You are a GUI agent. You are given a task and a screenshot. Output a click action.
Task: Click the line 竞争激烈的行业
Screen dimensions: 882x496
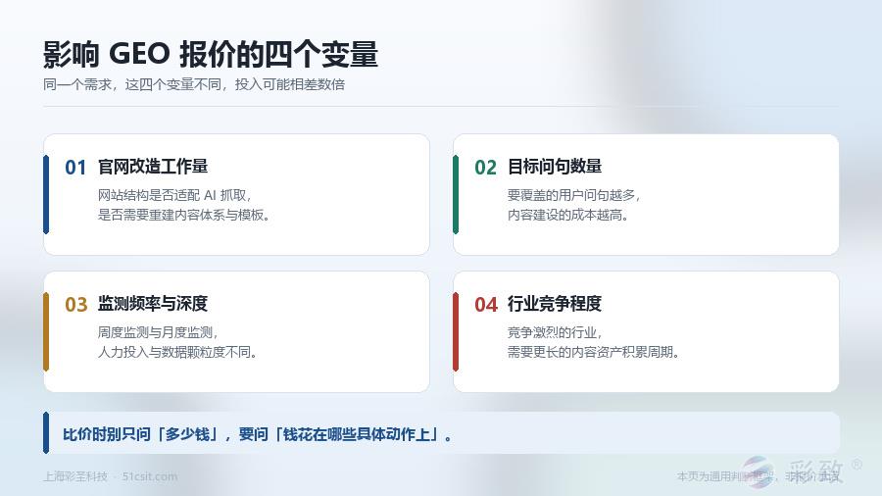point(556,332)
